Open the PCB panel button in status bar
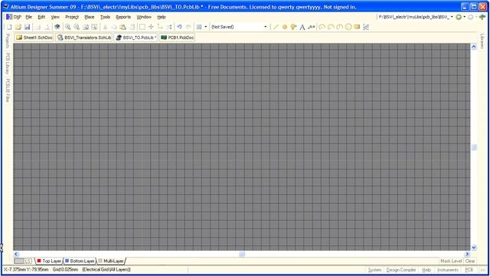The image size is (490, 276). pyautogui.click(x=469, y=270)
